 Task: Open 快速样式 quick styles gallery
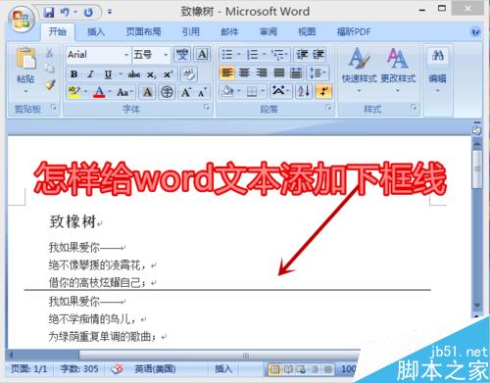(x=359, y=70)
